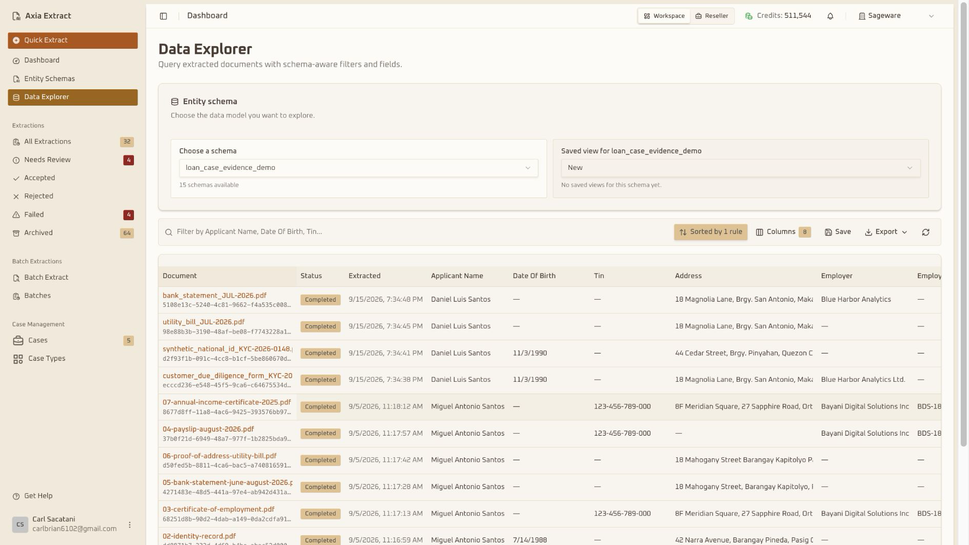
Task: Click the Failed warning triangle icon
Action: [x=16, y=215]
